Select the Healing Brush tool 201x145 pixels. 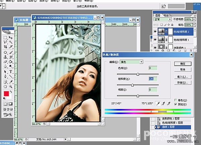(5, 52)
